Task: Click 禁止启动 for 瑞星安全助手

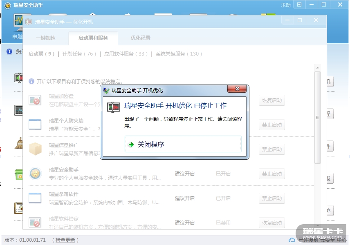Action: [271, 174]
